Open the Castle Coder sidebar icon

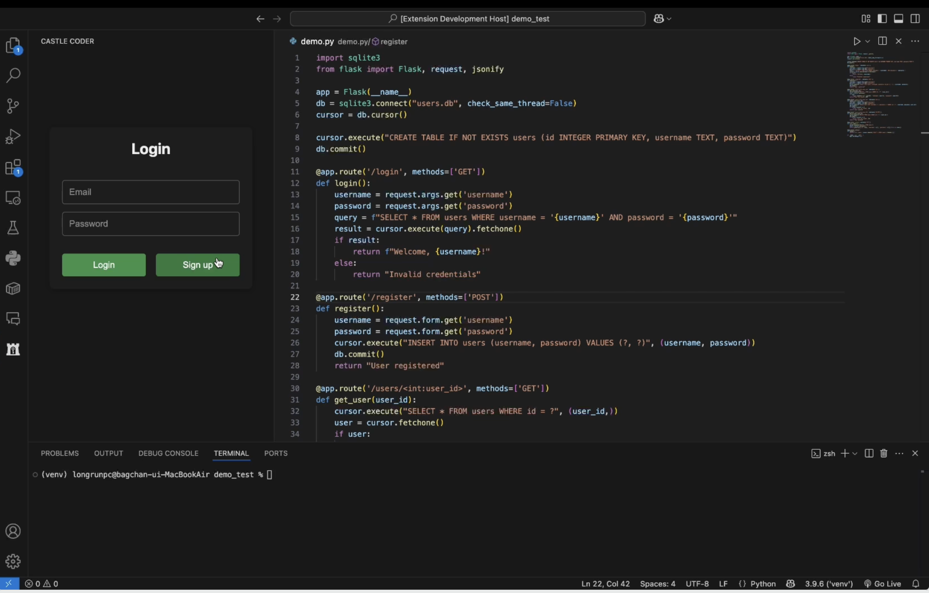13,350
